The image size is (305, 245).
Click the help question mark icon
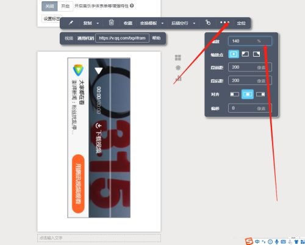pos(132,5)
